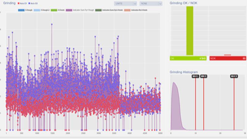Select the small red NOK chart column
247x139 pixels.
228,55
